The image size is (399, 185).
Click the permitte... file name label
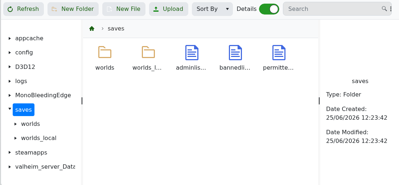(x=278, y=68)
